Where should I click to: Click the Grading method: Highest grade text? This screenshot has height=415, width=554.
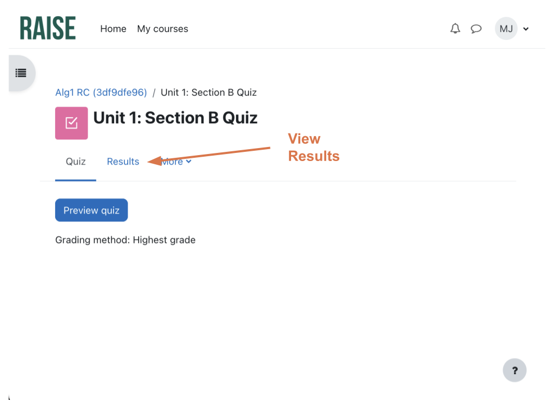[x=125, y=240]
